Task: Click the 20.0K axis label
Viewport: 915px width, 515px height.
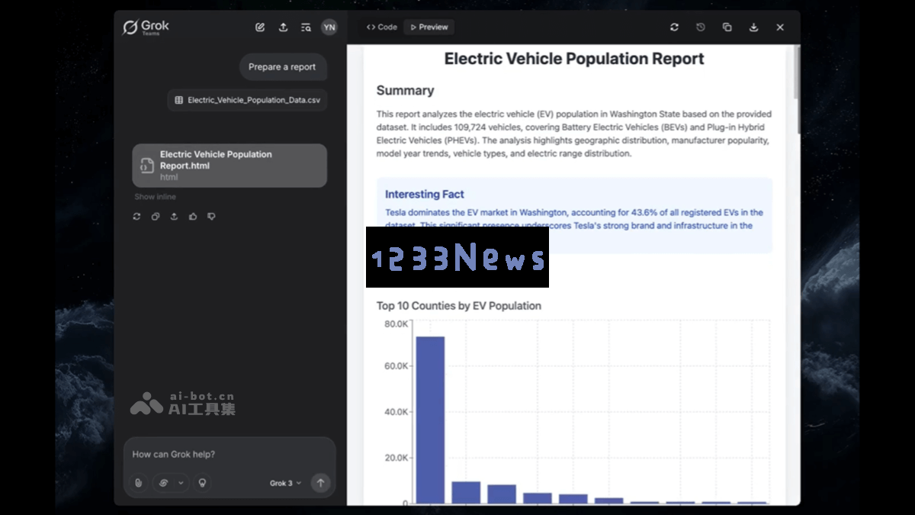Action: tap(396, 458)
